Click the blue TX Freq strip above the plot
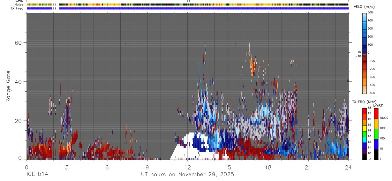The image size is (392, 181). [x=187, y=8]
